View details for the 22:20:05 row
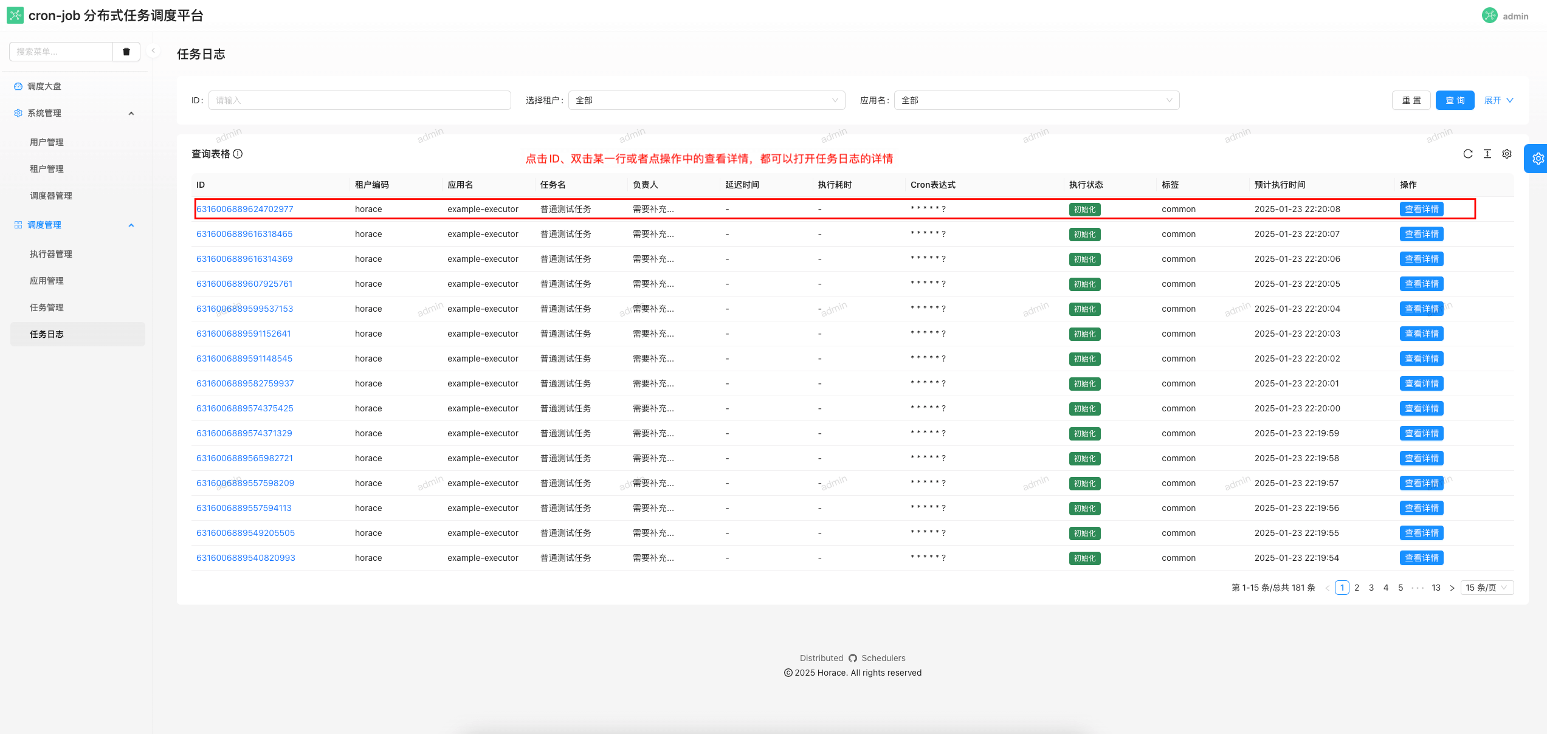The width and height of the screenshot is (1547, 734). 1421,284
